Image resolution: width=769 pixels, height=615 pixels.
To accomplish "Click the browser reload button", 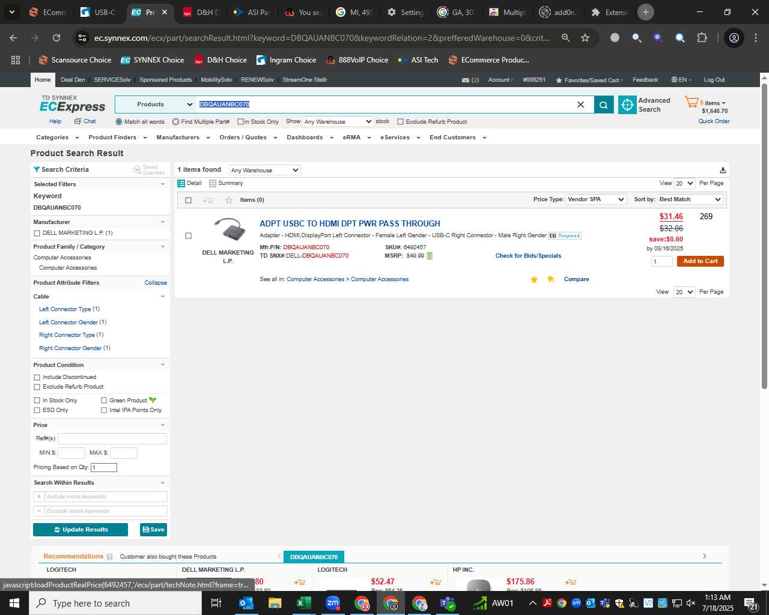I will coord(56,38).
